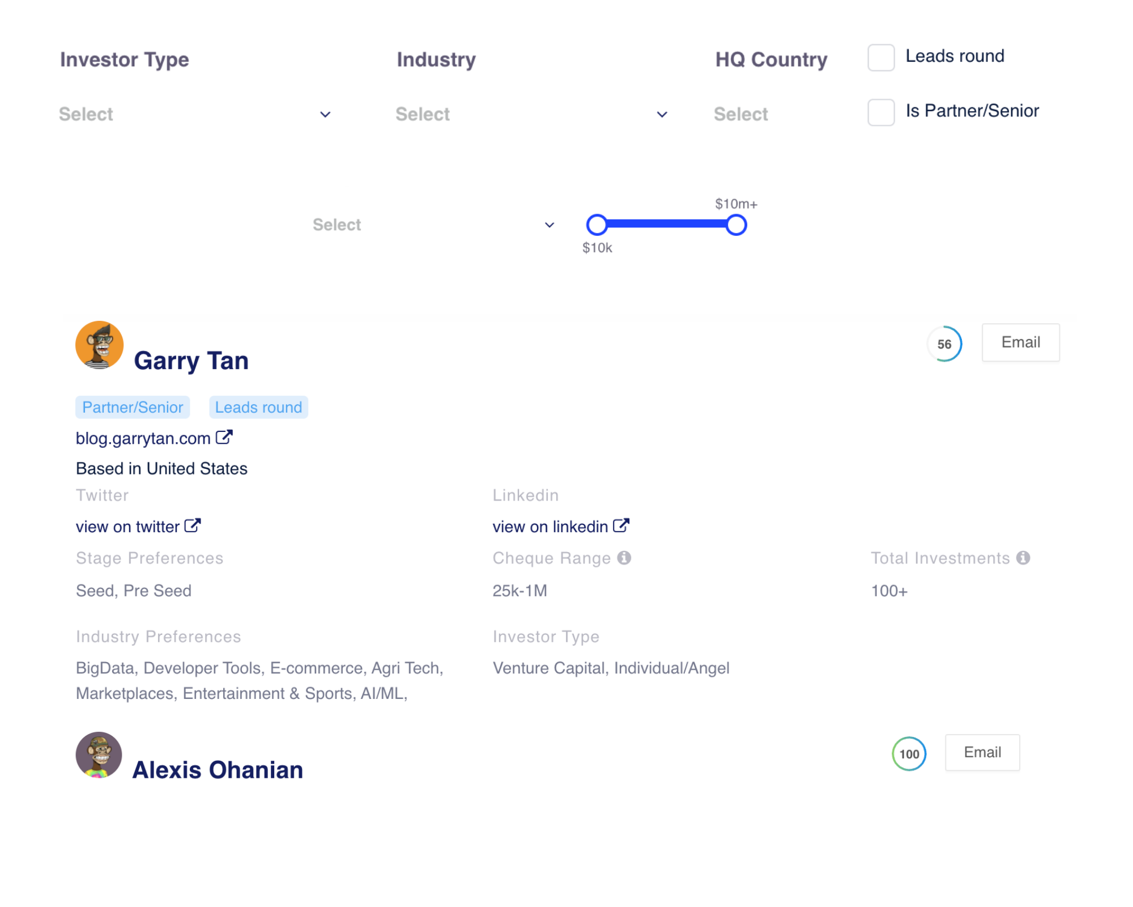Open view on linkedin link
The width and height of the screenshot is (1133, 907).
point(550,527)
